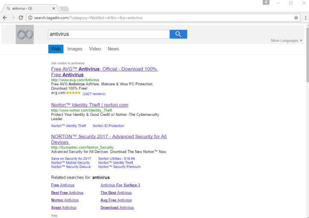Select the Web tab
This screenshot has height=218, width=309.
tap(56, 49)
